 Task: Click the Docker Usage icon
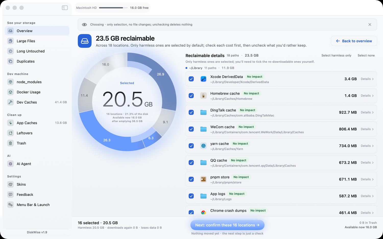[10, 92]
